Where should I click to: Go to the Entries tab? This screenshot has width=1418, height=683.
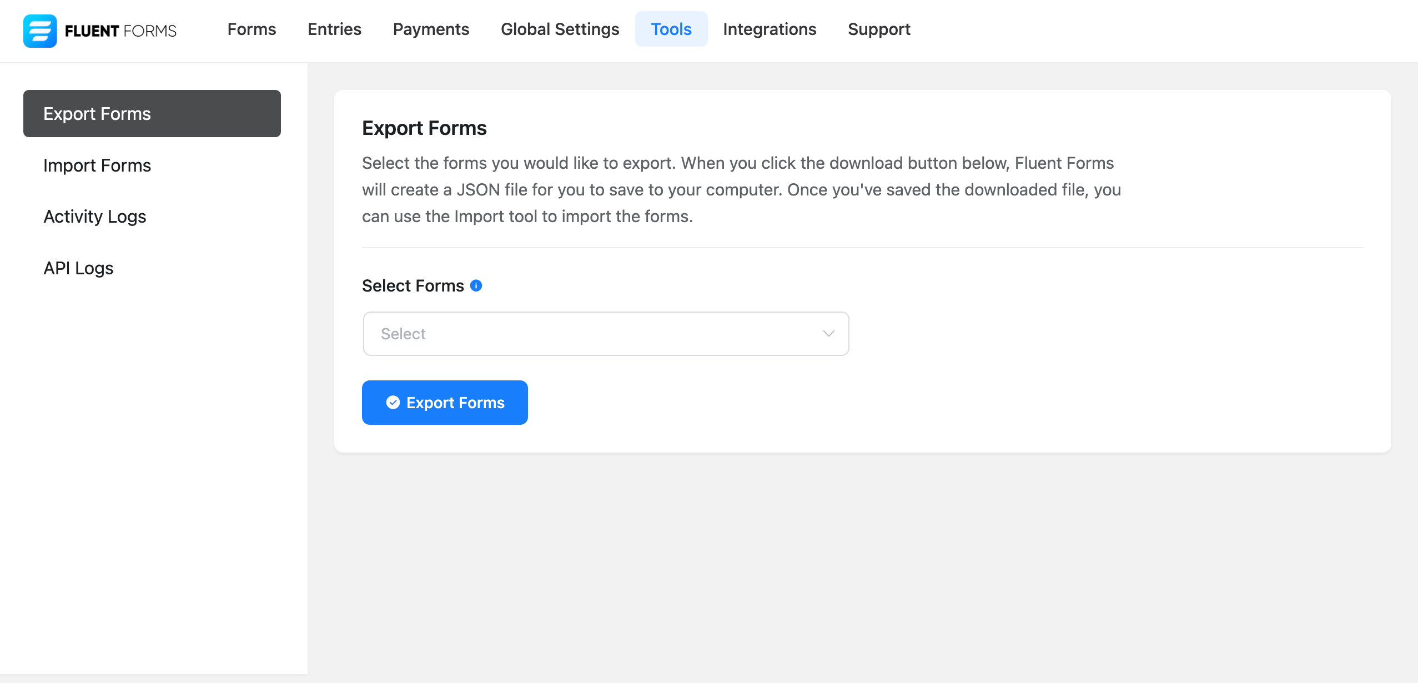(x=334, y=29)
